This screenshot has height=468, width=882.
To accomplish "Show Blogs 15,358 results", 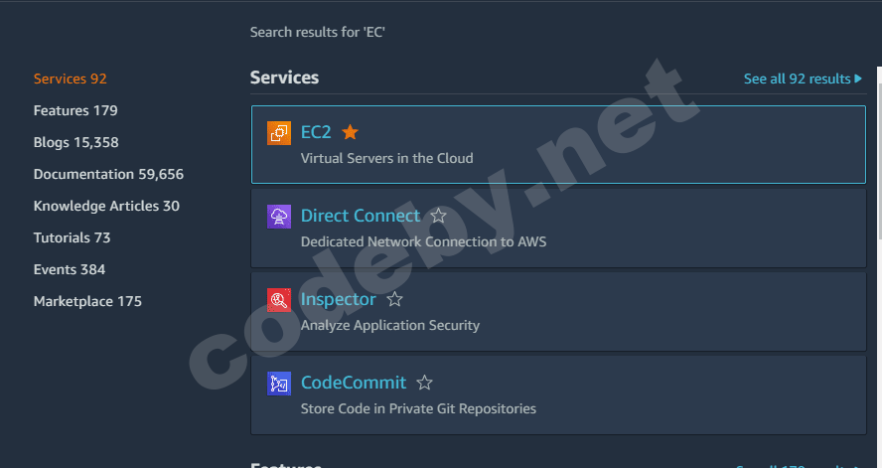I will click(75, 142).
